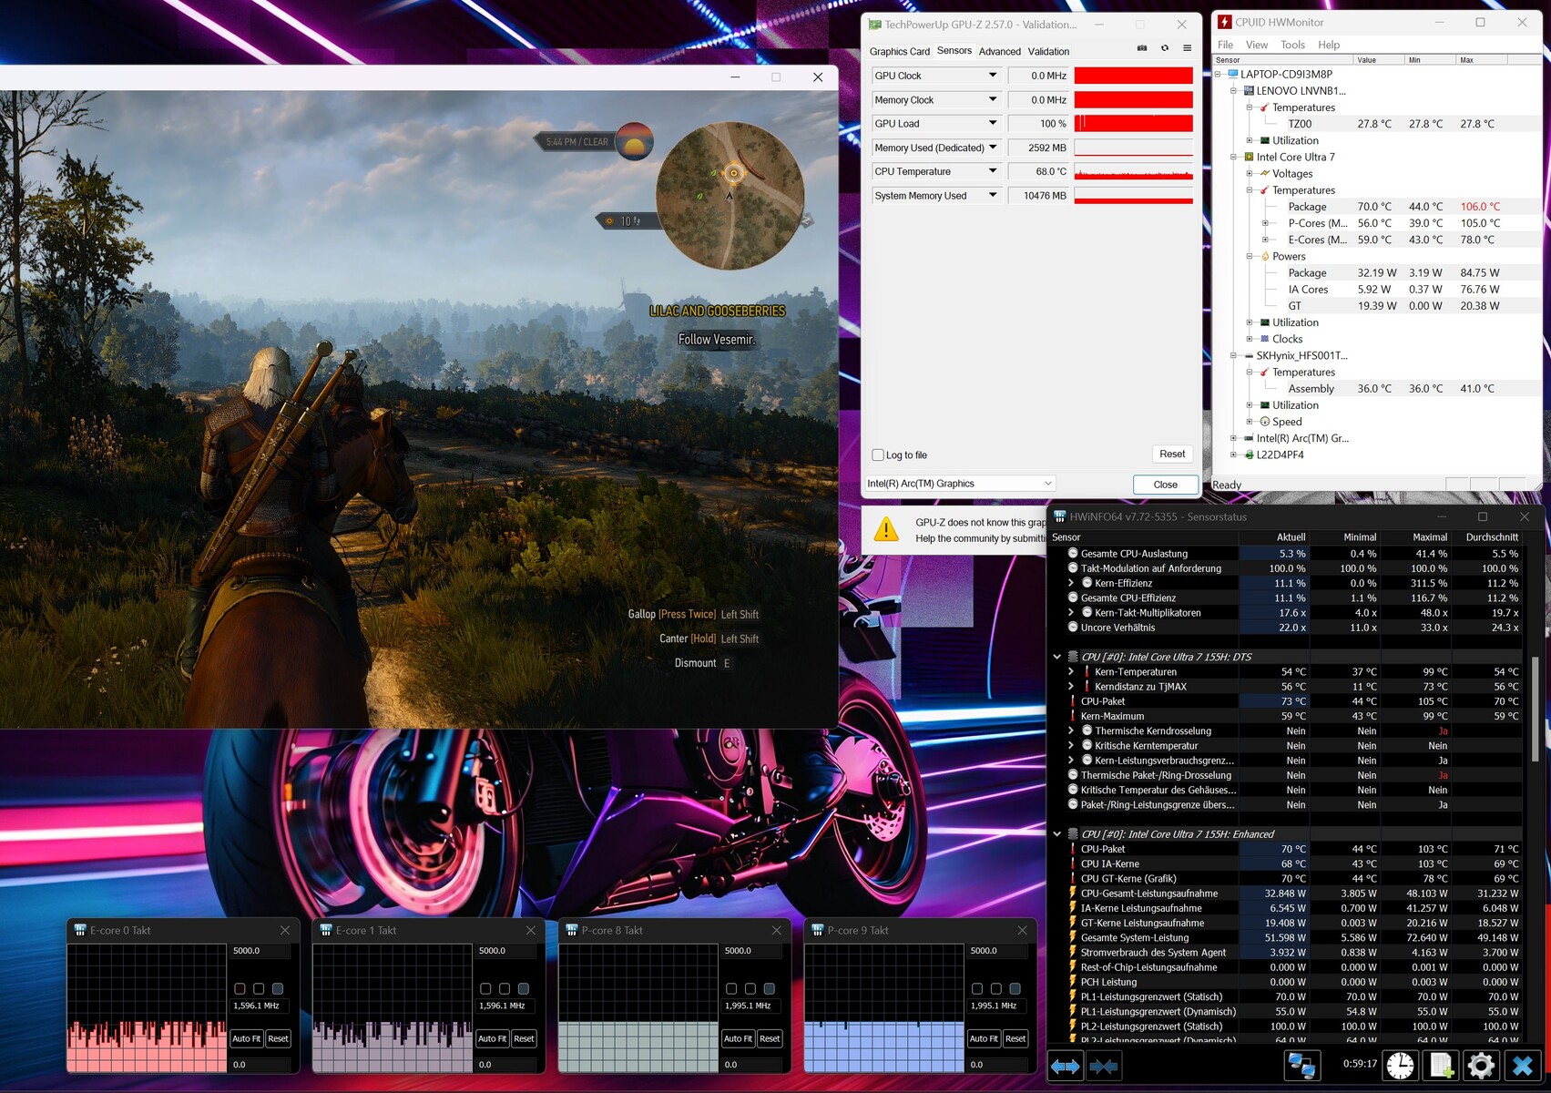Viewport: 1551px width, 1093px height.
Task: Click Auto Fit in E-core 0 Takt
Action: coord(246,1038)
